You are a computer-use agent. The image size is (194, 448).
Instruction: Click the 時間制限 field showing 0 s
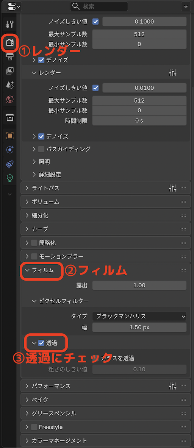pos(139,120)
